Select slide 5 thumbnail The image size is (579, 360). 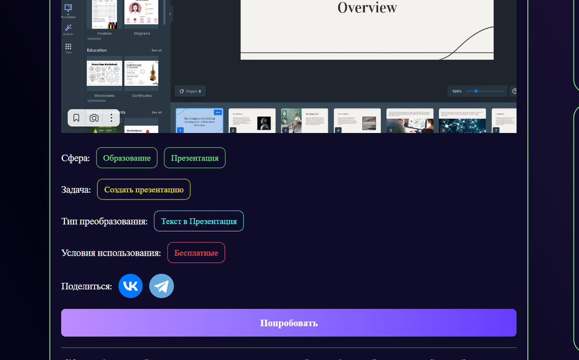[410, 121]
